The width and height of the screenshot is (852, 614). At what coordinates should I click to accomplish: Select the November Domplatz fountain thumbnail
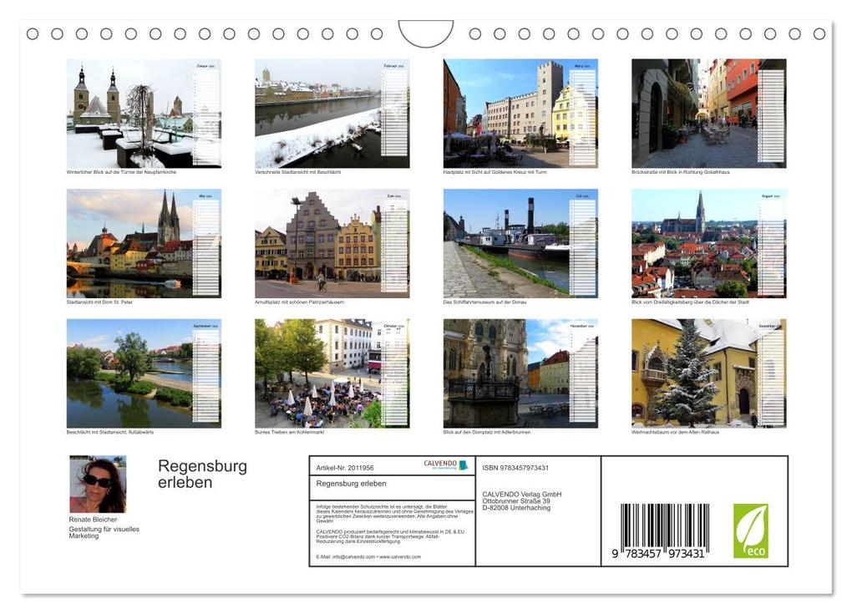point(520,373)
